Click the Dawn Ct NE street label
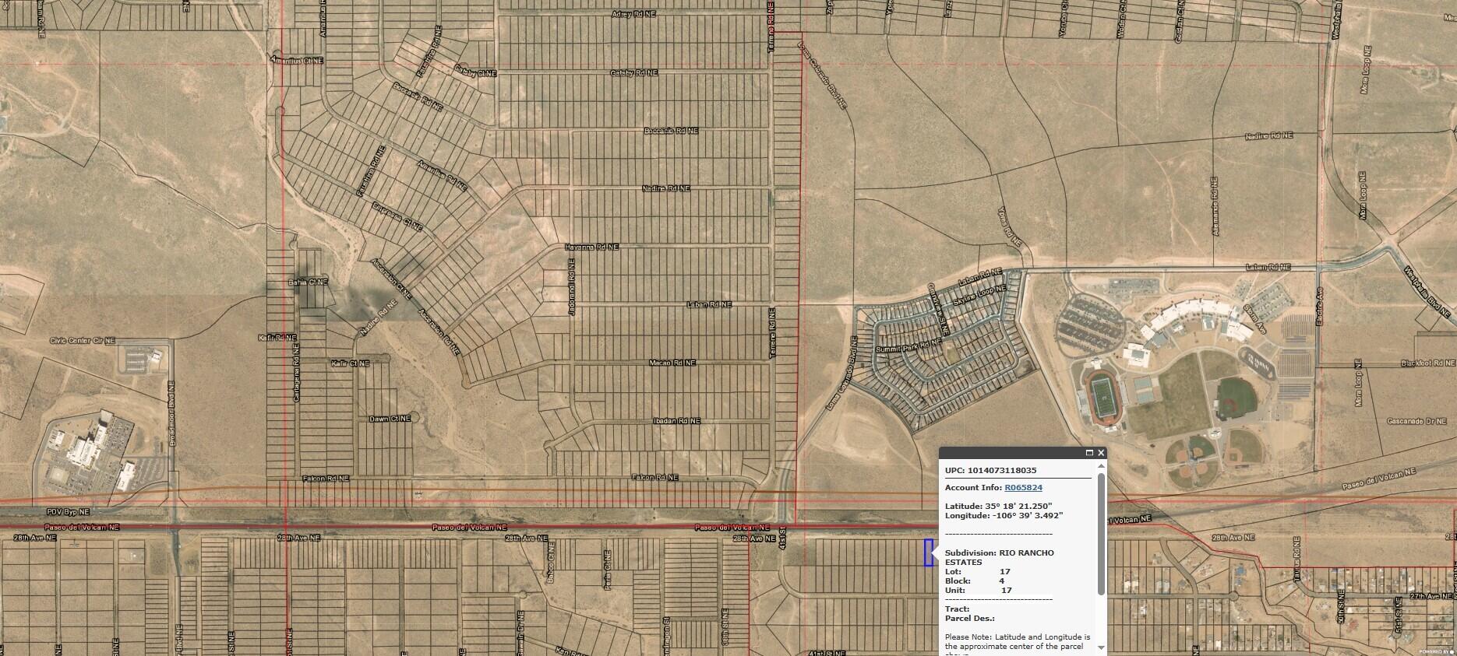The height and width of the screenshot is (656, 1457). coord(388,419)
